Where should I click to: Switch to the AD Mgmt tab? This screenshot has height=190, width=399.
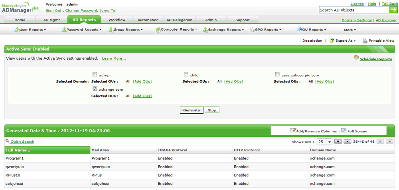pos(51,20)
